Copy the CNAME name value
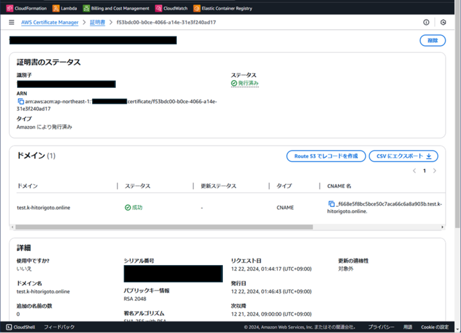The image size is (461, 333). click(332, 204)
